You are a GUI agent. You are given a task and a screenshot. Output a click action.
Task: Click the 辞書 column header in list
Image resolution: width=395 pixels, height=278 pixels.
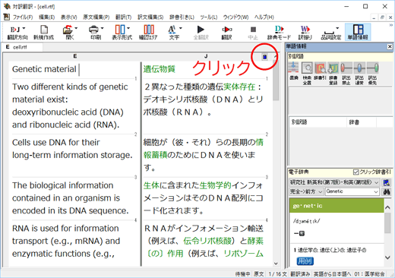(362, 122)
